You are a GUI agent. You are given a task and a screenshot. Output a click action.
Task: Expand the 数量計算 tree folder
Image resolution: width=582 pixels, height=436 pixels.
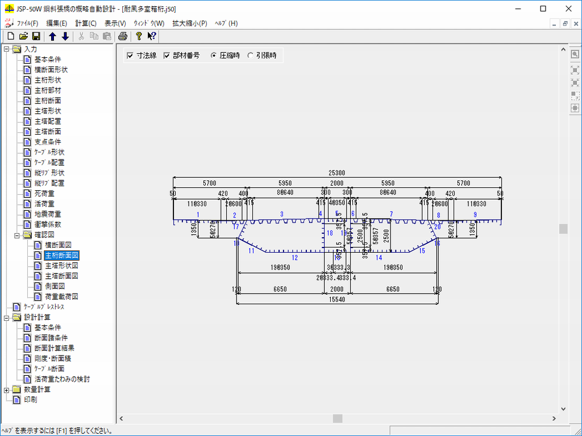(x=7, y=389)
